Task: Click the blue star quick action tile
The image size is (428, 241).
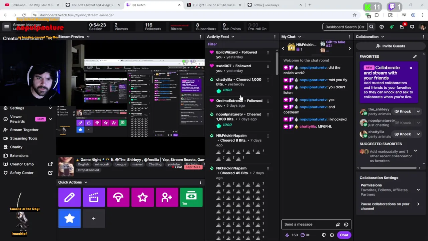Action: coord(69,218)
